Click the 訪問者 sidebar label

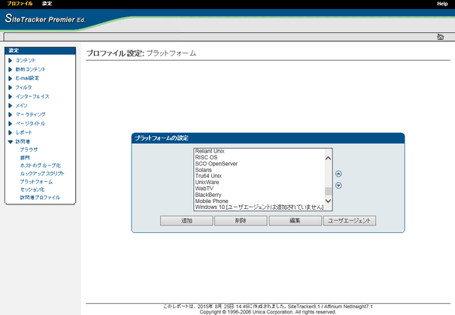click(23, 141)
